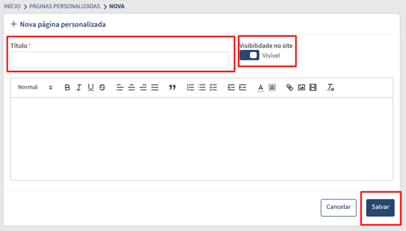Insert a video
406x231 pixels.
point(313,87)
